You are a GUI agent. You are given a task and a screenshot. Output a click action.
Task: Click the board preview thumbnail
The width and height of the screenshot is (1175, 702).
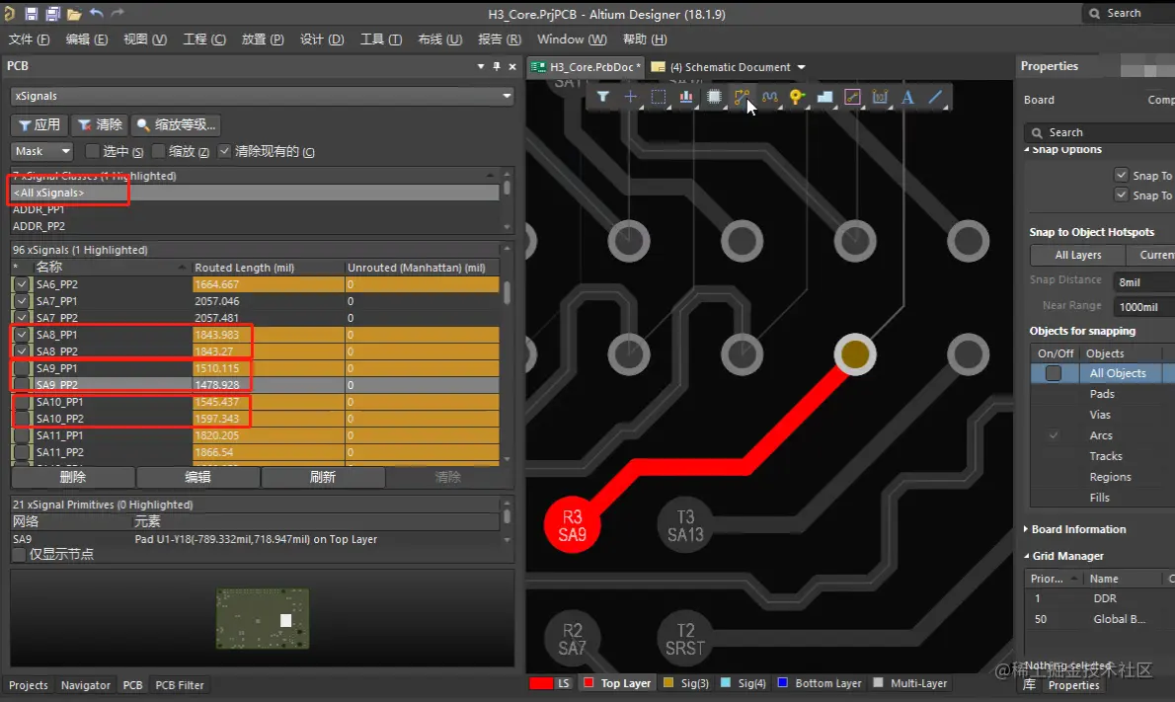[263, 619]
